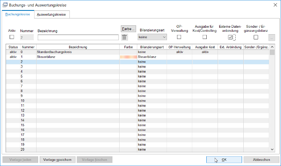This screenshot has width=281, height=166.
Task: Click the Sonder-/Ergänz. column header
Action: [x=256, y=47]
